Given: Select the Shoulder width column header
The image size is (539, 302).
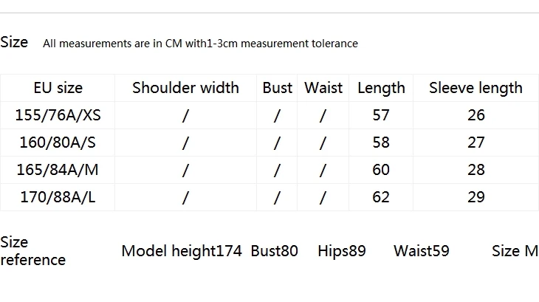Looking at the screenshot, I should (x=185, y=88).
